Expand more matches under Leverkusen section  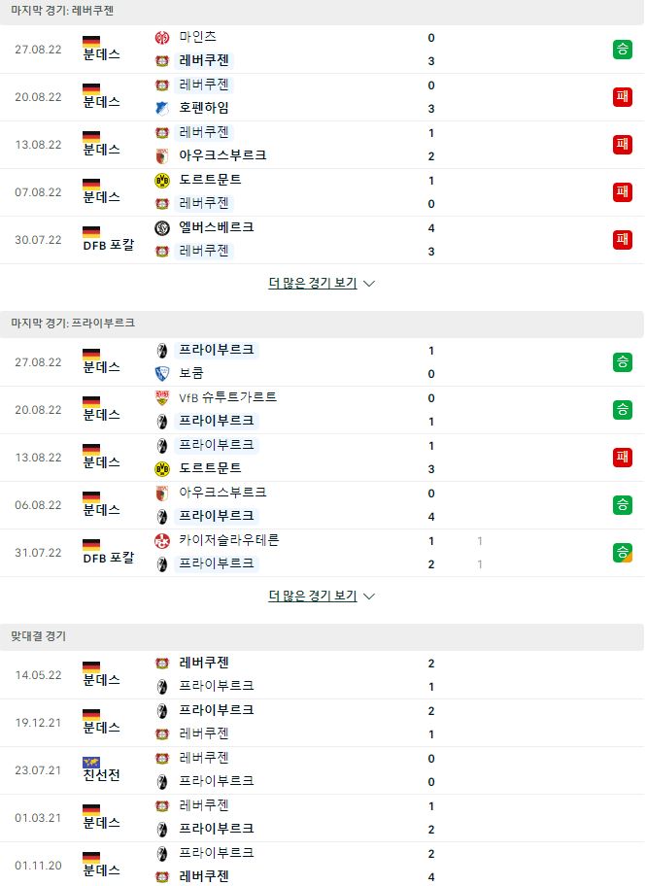[x=322, y=283]
